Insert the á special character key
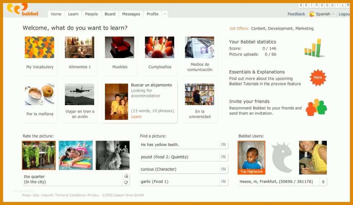This screenshot has height=205, width=353. coord(301,5)
